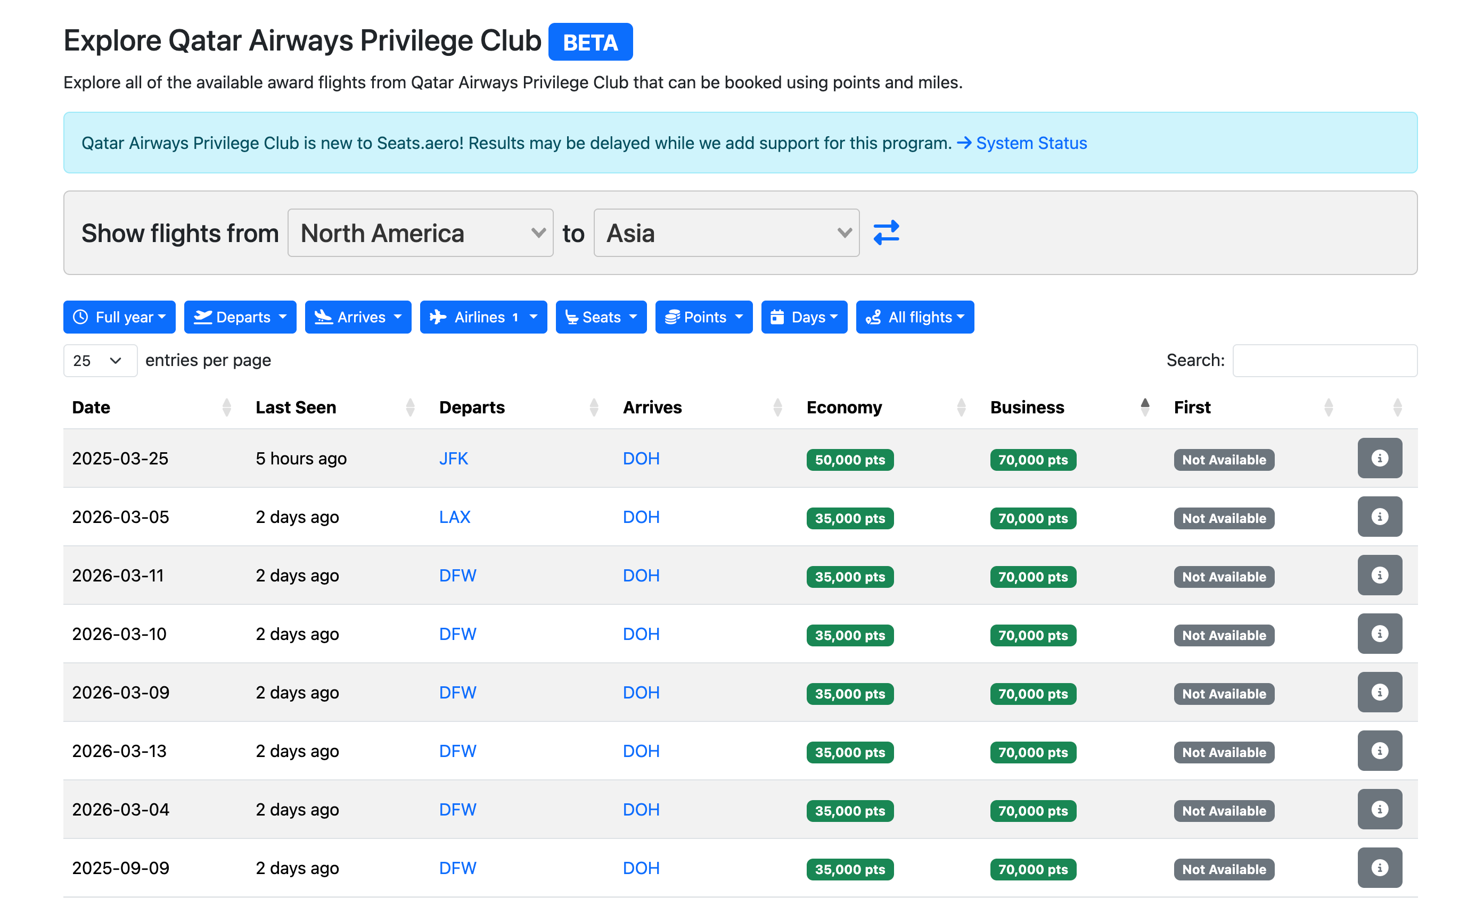Click info icon for 2026-03-11 DFW flight
Viewport: 1459px width, 898px height.
tap(1379, 575)
